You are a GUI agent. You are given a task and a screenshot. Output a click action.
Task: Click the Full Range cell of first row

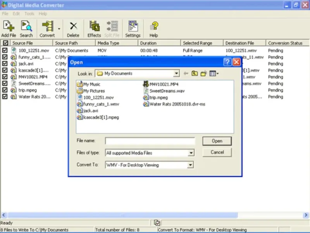coord(193,50)
